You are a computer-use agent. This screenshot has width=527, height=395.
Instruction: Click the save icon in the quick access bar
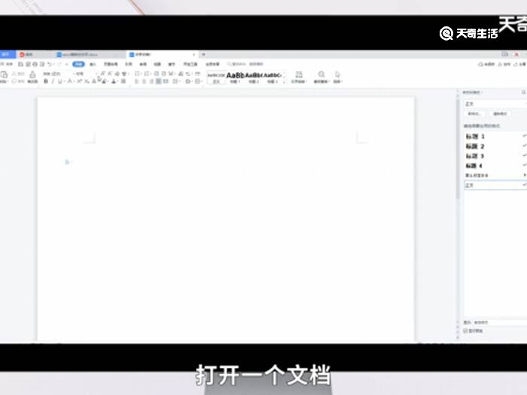20,64
